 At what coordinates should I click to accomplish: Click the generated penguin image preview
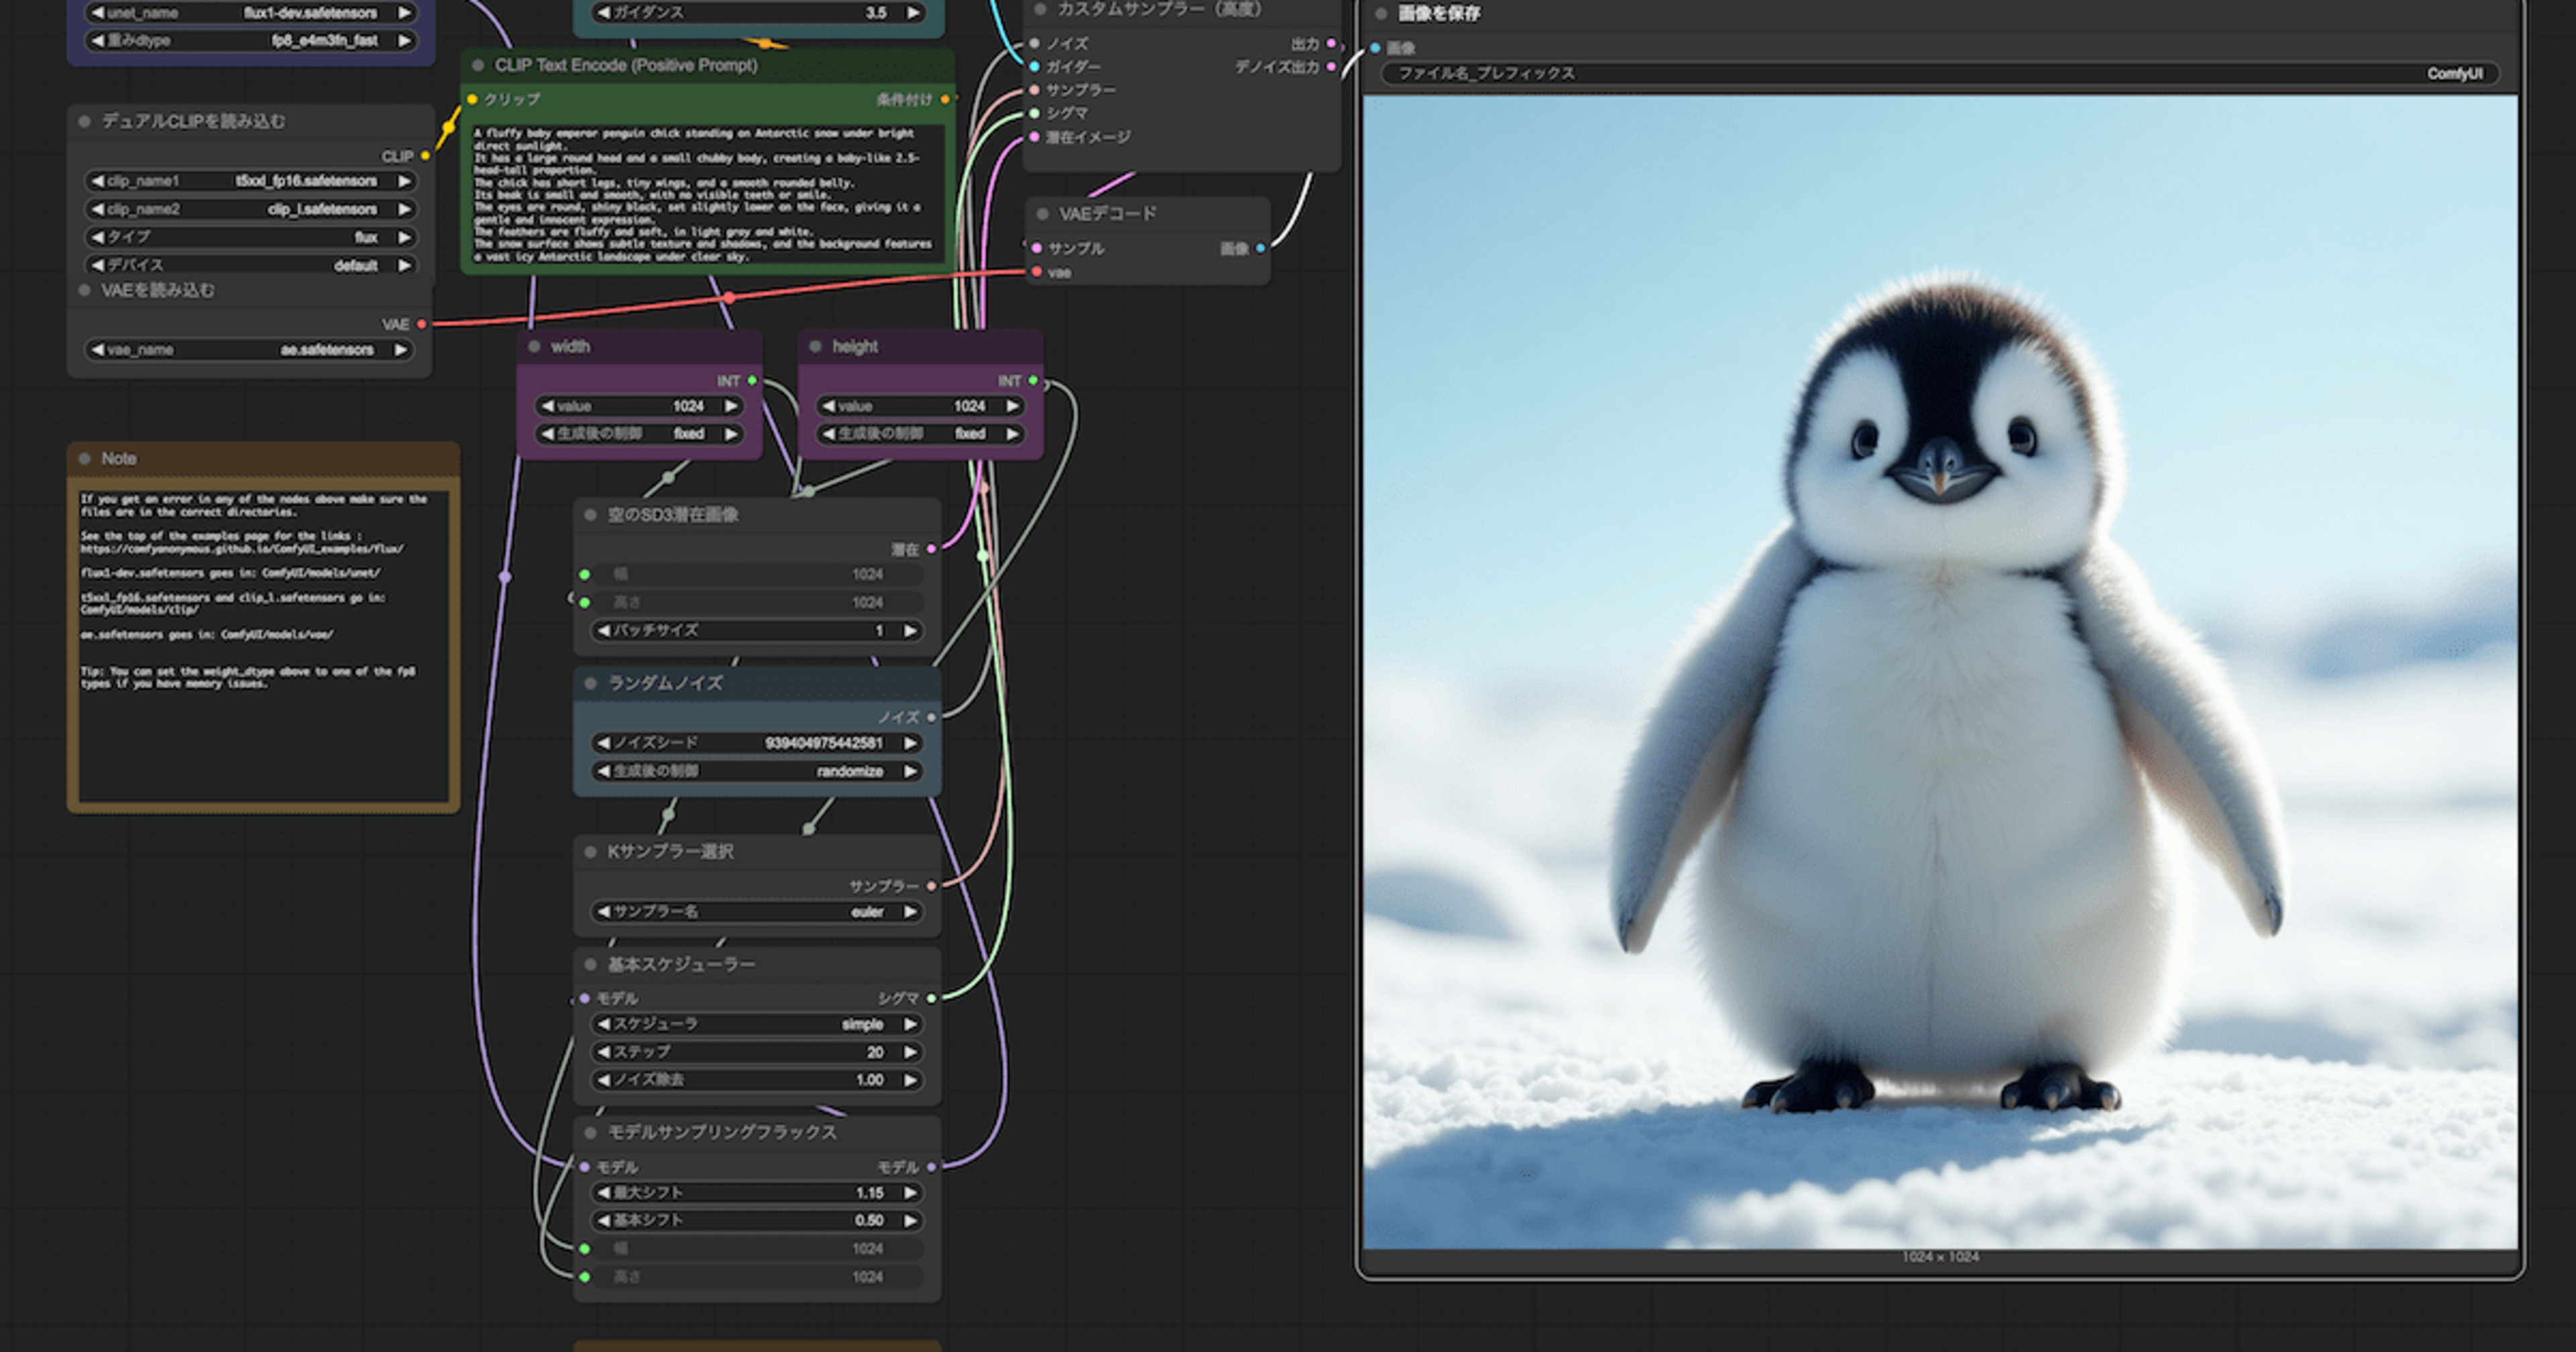(x=1940, y=670)
